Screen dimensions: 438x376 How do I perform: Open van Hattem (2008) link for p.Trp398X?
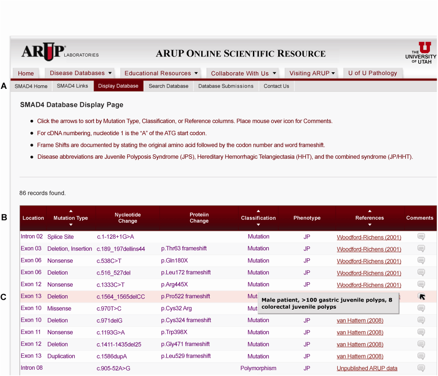tap(360, 332)
